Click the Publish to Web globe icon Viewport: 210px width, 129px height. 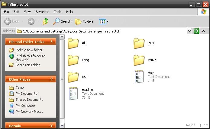coord(11,56)
